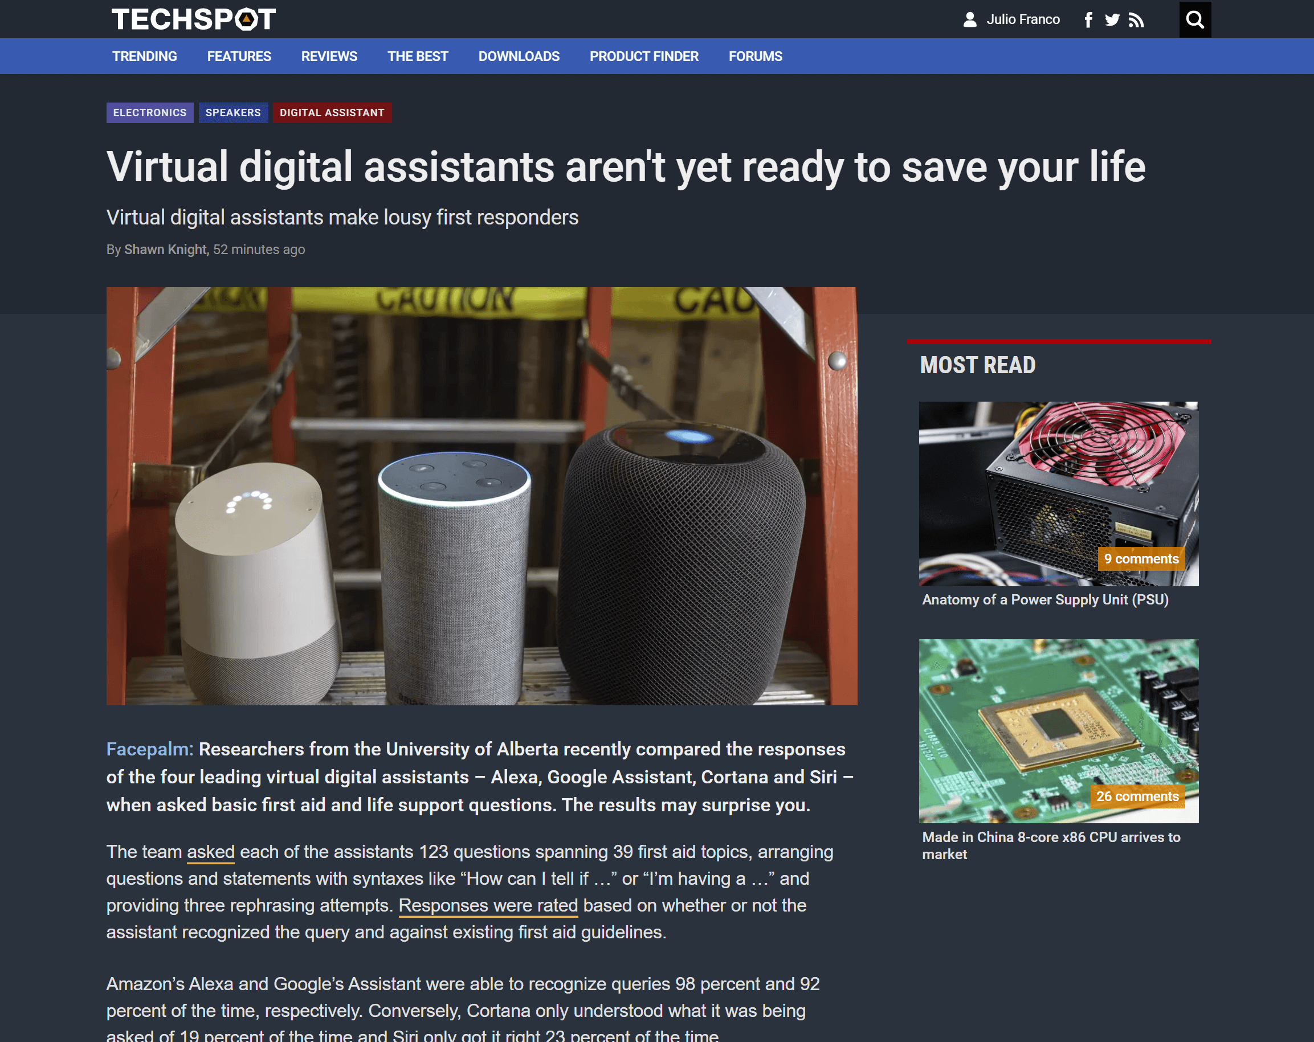Image resolution: width=1314 pixels, height=1042 pixels.
Task: Go to the Forums section
Action: point(755,56)
